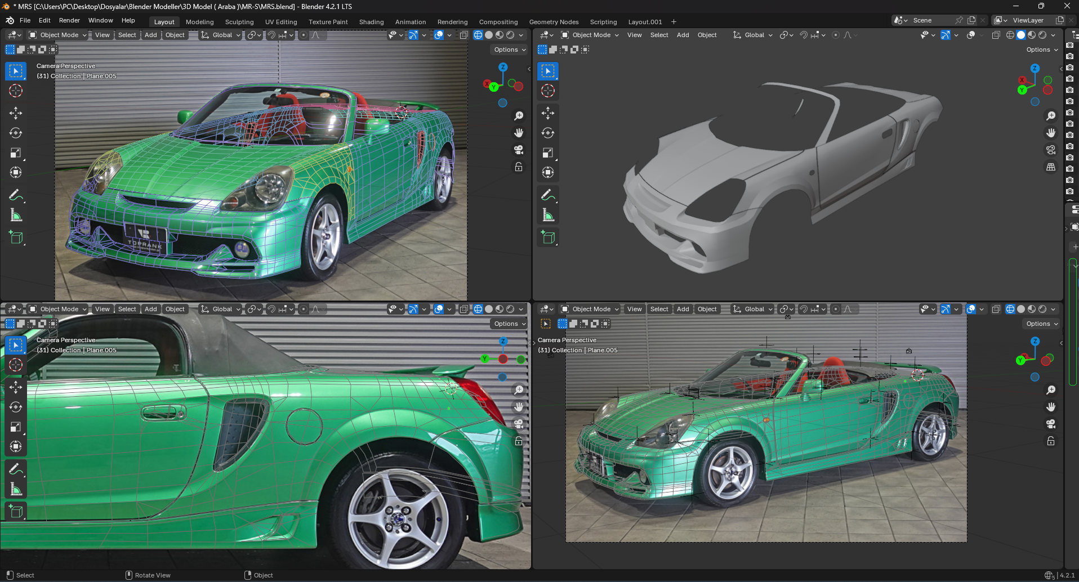The height and width of the screenshot is (582, 1079).
Task: Click Add button in bottom-left viewport header
Action: click(x=150, y=309)
